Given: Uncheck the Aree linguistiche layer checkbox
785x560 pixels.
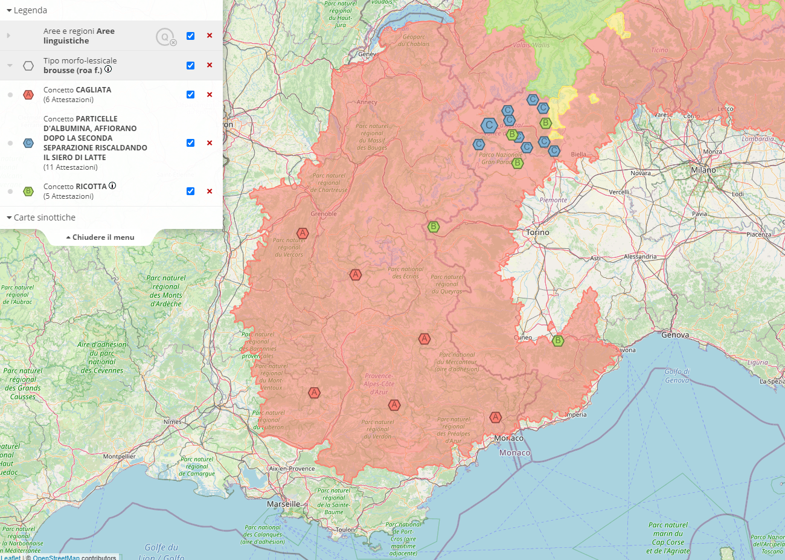Looking at the screenshot, I should click(190, 36).
